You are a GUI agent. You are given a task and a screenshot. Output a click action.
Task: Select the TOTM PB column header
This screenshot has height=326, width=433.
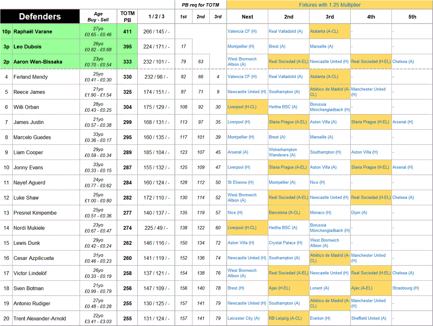(127, 17)
